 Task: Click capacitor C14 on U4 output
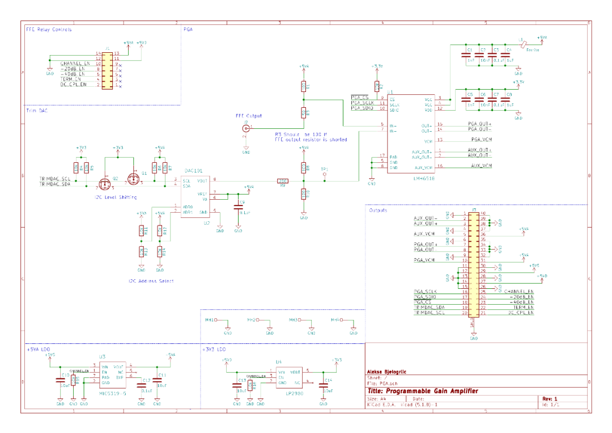pyautogui.click(x=324, y=385)
